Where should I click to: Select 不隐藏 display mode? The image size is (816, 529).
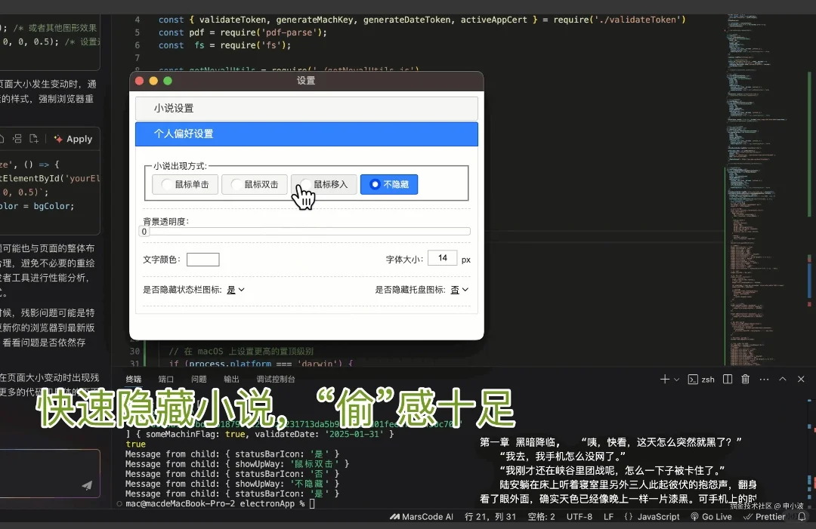coord(389,184)
